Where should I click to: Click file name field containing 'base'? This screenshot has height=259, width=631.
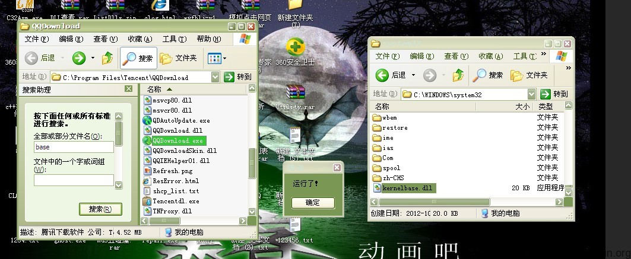pyautogui.click(x=74, y=147)
